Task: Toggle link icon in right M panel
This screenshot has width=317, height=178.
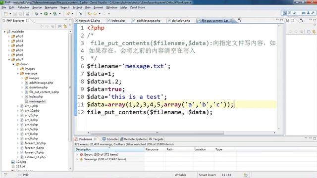Action: [314, 32]
